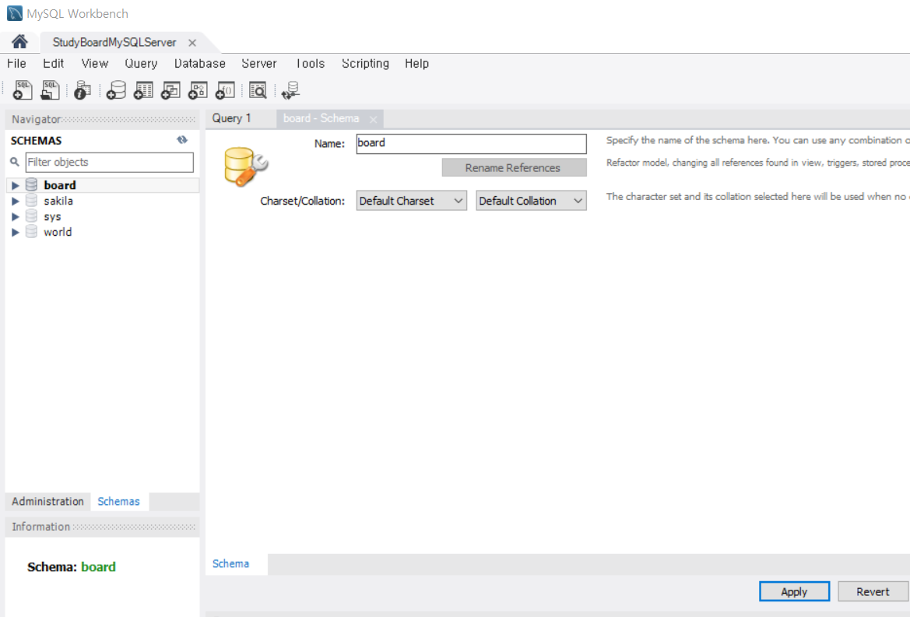Select the board schema name
910x617 pixels.
tap(60, 185)
